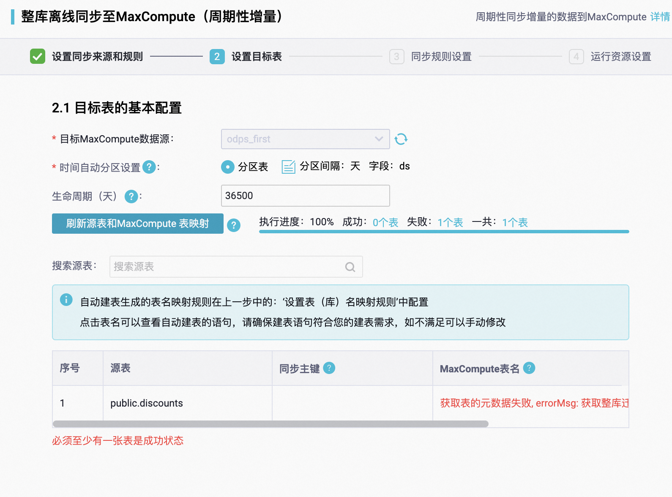The image size is (672, 497).
Task: Click the search magnifier icon in 搜索源表
Action: 350,267
